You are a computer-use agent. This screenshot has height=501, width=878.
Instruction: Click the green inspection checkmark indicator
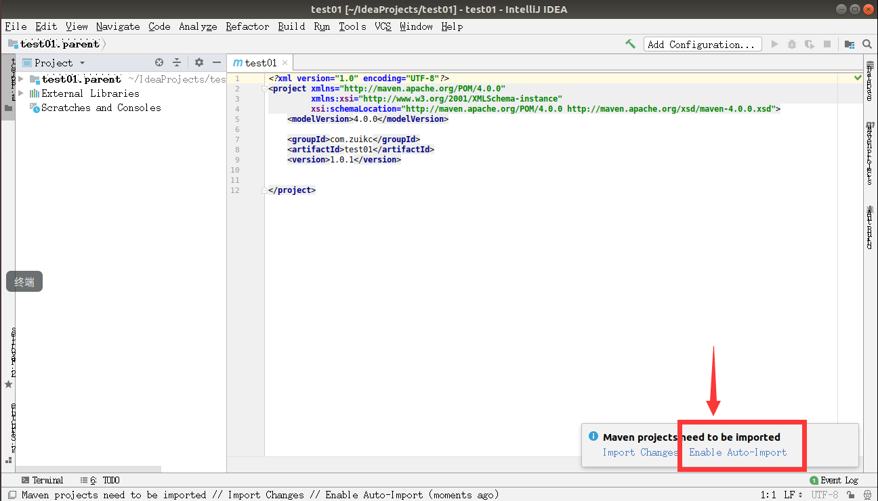pos(858,79)
